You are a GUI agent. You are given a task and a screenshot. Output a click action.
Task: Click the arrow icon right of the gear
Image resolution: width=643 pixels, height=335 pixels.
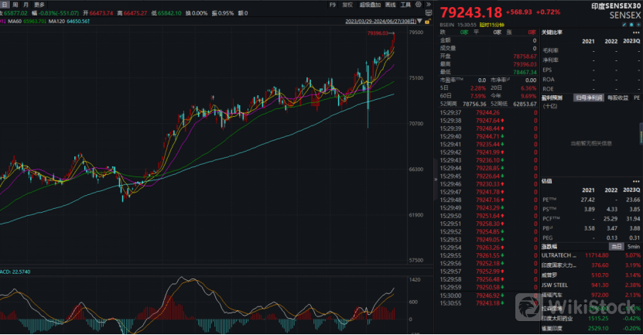tap(429, 5)
